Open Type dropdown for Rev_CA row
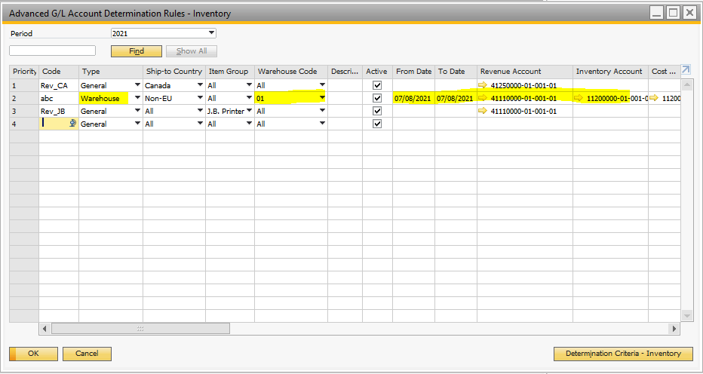Viewport: 703px width, 374px height. (x=137, y=84)
